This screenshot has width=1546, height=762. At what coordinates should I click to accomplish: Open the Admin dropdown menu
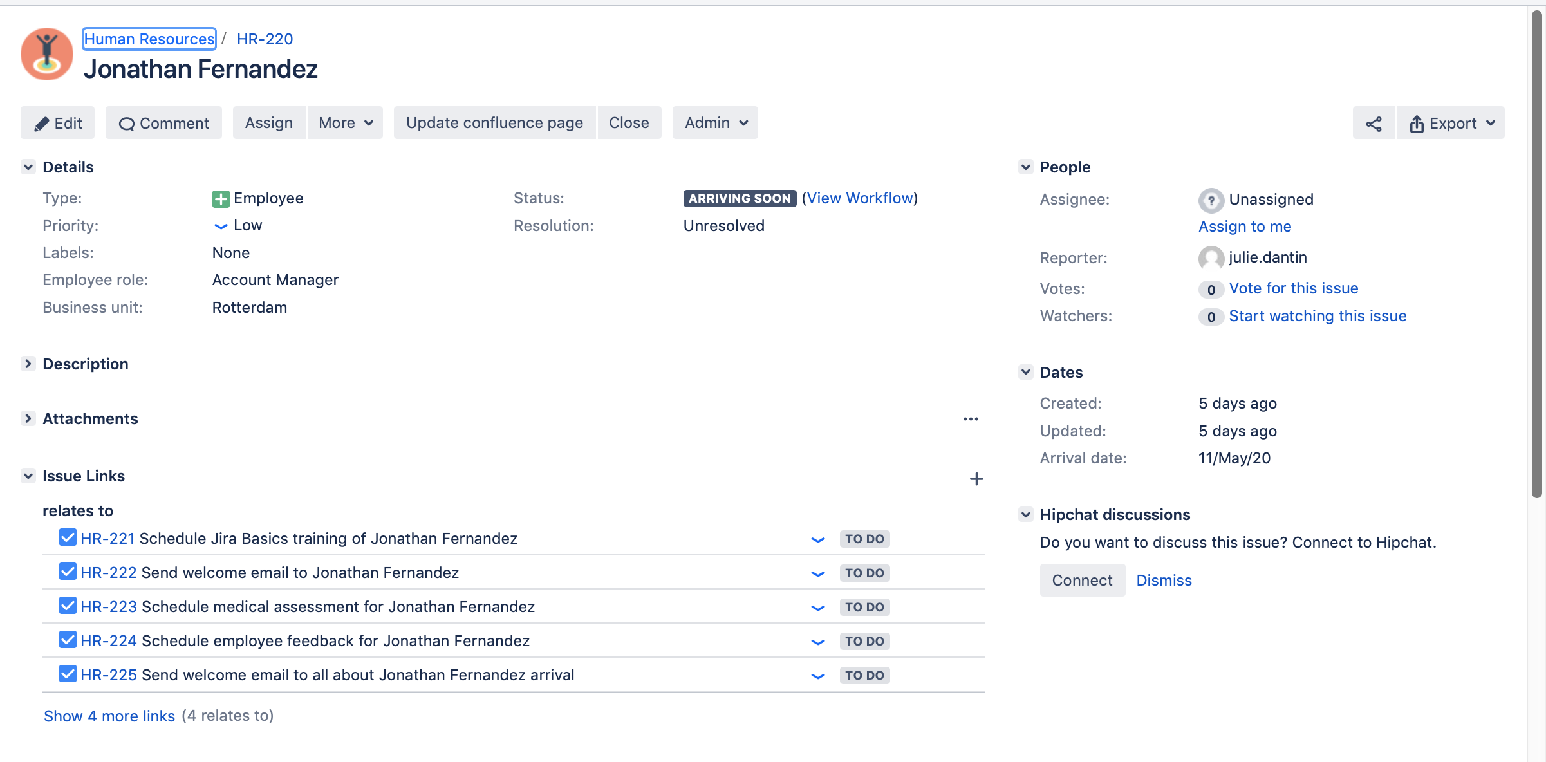(714, 122)
